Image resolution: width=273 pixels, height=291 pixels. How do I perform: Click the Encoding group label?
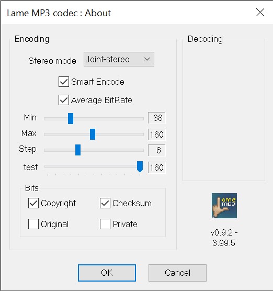coord(32,39)
